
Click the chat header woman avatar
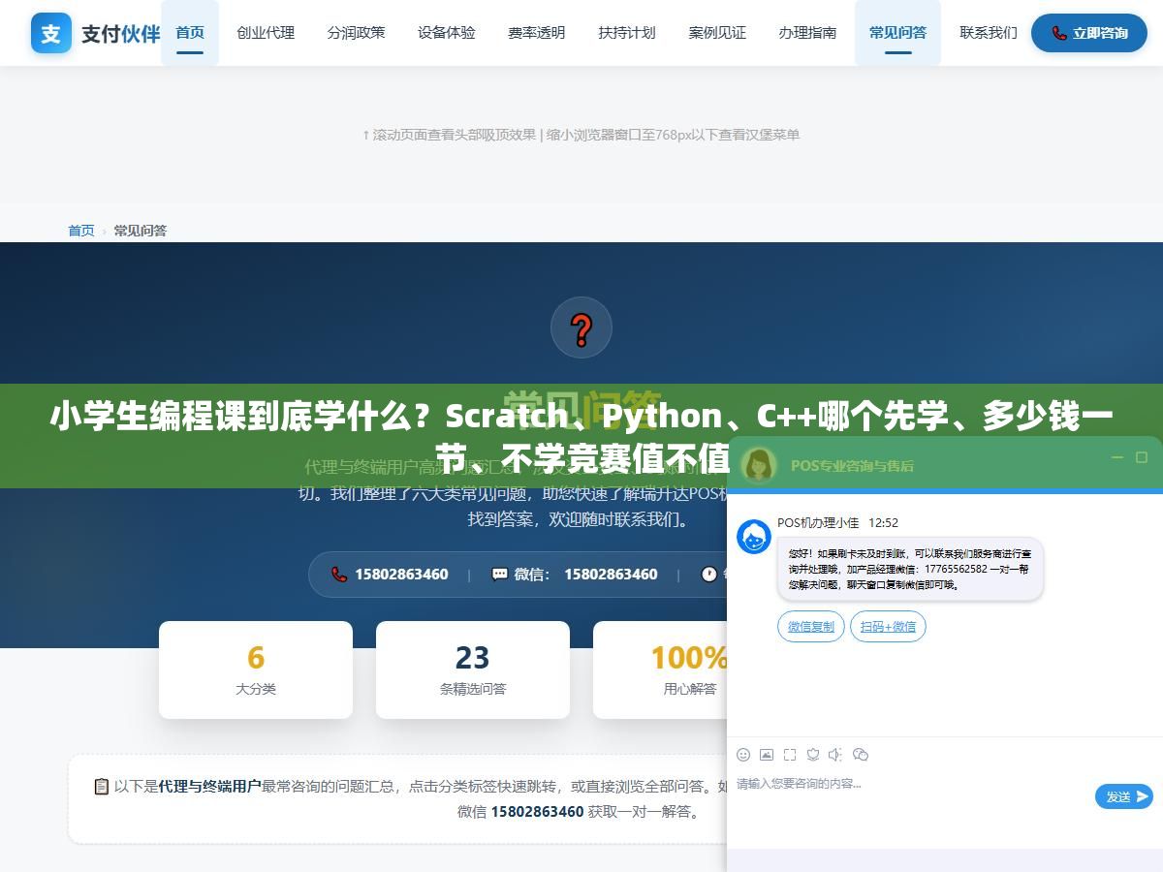pyautogui.click(x=759, y=465)
